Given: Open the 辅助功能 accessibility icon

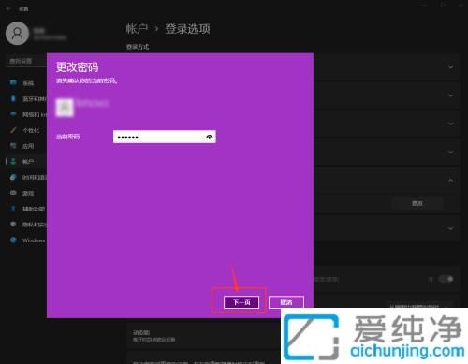Looking at the screenshot, I should pyautogui.click(x=13, y=209).
